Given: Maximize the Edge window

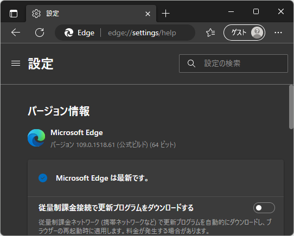Looking at the screenshot, I should [256, 11].
